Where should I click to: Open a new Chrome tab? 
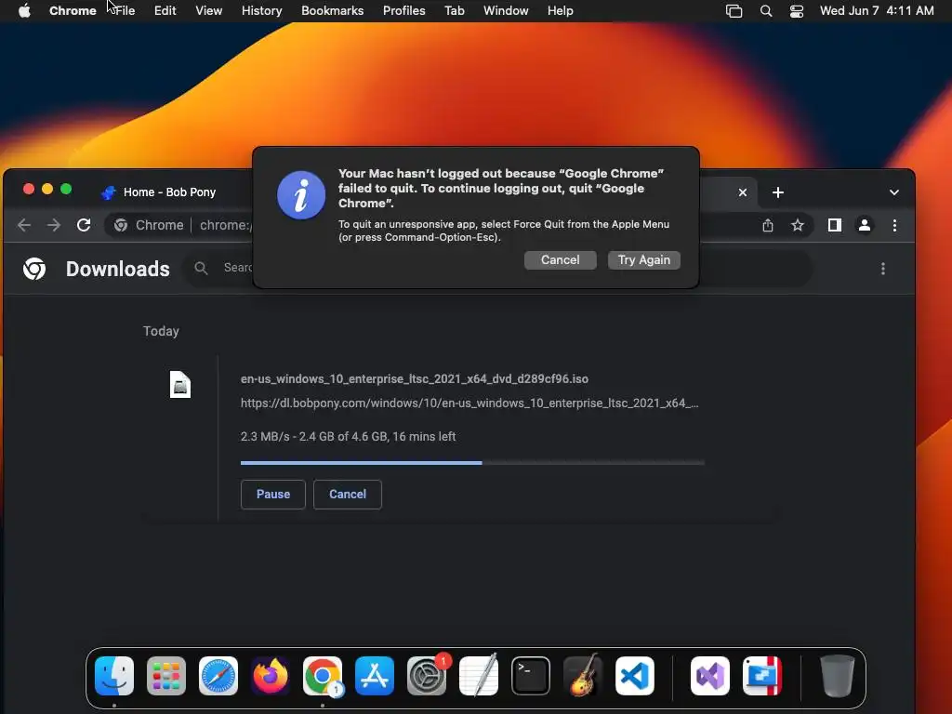tap(778, 192)
